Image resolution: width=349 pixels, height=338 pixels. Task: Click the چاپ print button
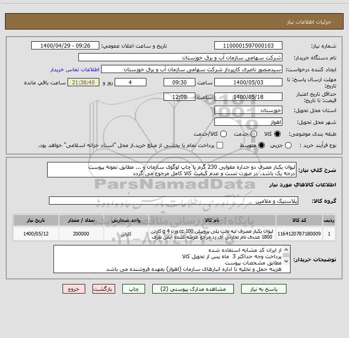[x=134, y=289]
